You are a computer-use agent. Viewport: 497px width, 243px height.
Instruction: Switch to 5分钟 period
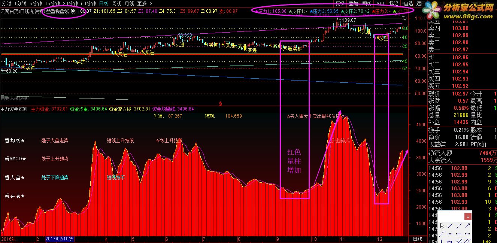(x=36, y=3)
